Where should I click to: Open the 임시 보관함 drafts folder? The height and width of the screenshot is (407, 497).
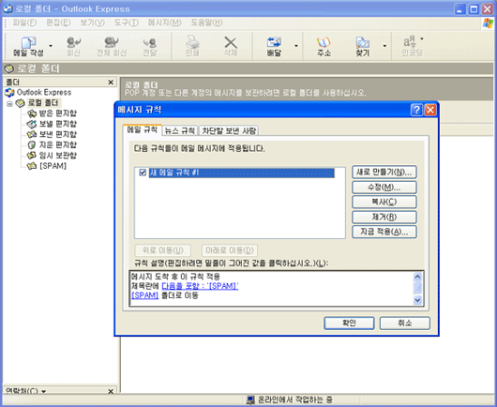58,155
